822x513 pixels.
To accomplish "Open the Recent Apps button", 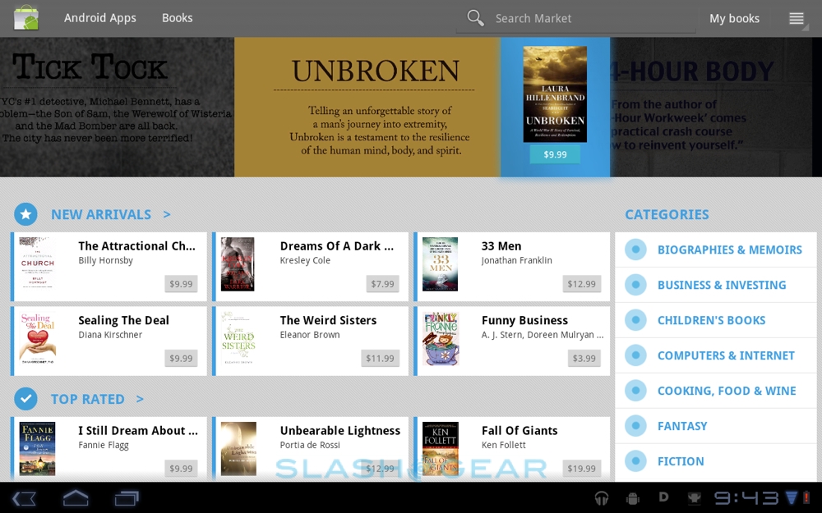I will pyautogui.click(x=127, y=498).
